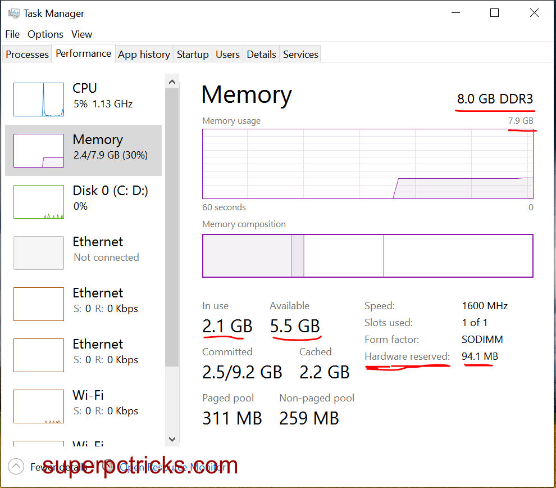Open the View menu
556x488 pixels.
pyautogui.click(x=81, y=34)
